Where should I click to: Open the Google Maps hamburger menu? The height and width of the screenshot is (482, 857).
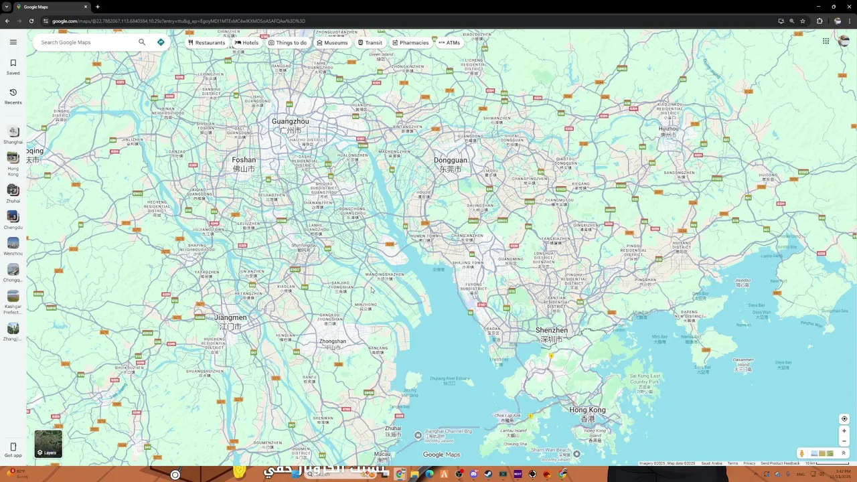pyautogui.click(x=13, y=42)
